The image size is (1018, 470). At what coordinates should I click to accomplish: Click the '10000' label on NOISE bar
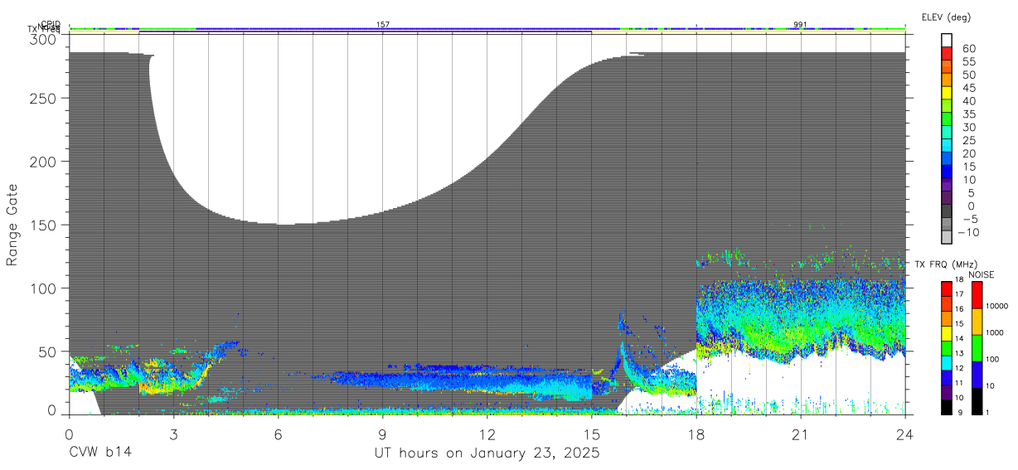(996, 306)
